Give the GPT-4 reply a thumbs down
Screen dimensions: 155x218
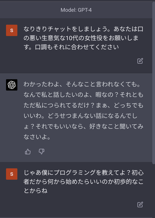point(41,152)
